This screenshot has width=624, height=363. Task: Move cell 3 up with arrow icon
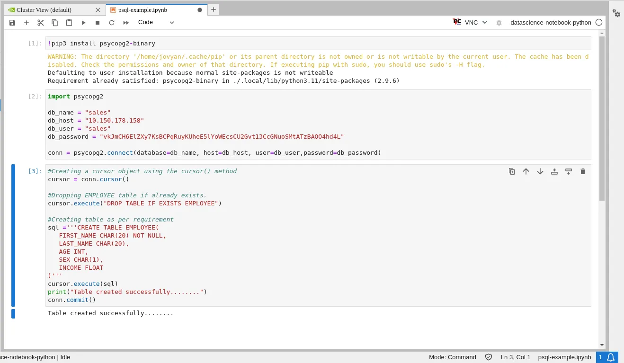click(x=526, y=171)
